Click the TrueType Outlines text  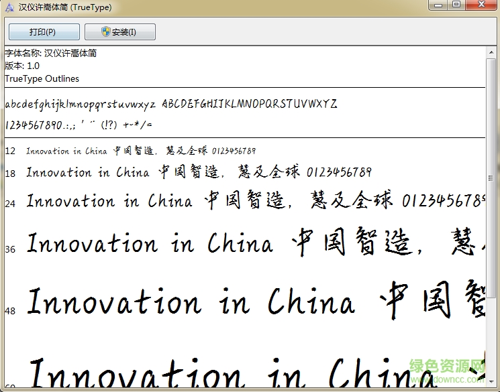point(42,78)
